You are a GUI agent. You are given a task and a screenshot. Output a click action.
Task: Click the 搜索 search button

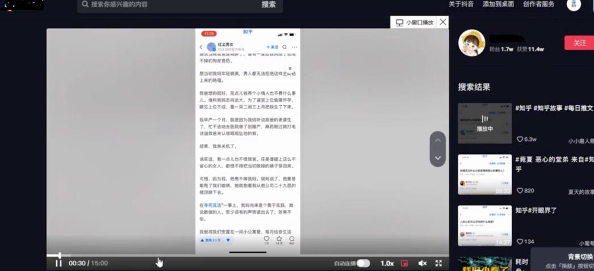tap(269, 5)
